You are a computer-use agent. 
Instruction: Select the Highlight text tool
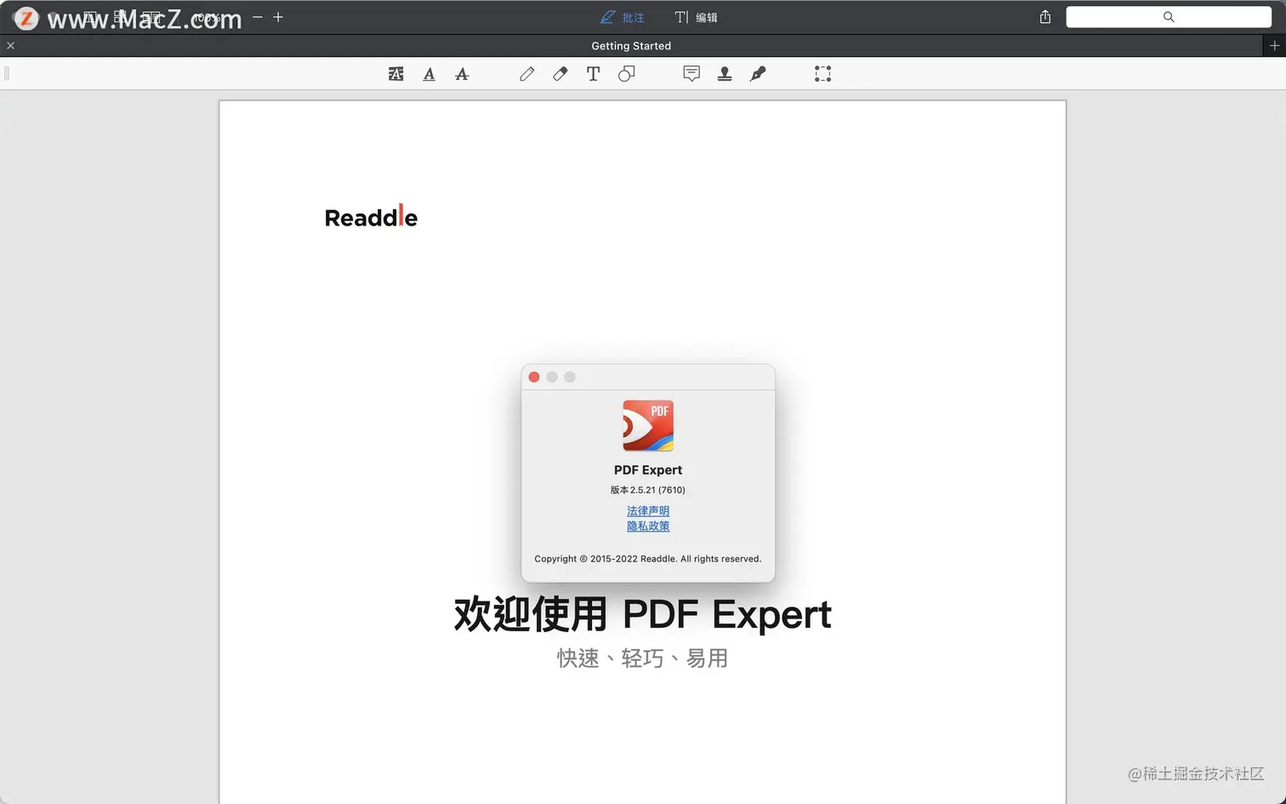click(395, 74)
